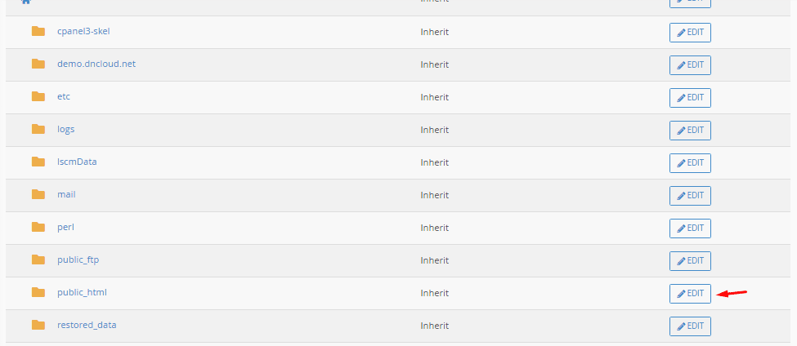Edit settings for restored_data folder
Screen dimensions: 797x346
[x=690, y=326]
